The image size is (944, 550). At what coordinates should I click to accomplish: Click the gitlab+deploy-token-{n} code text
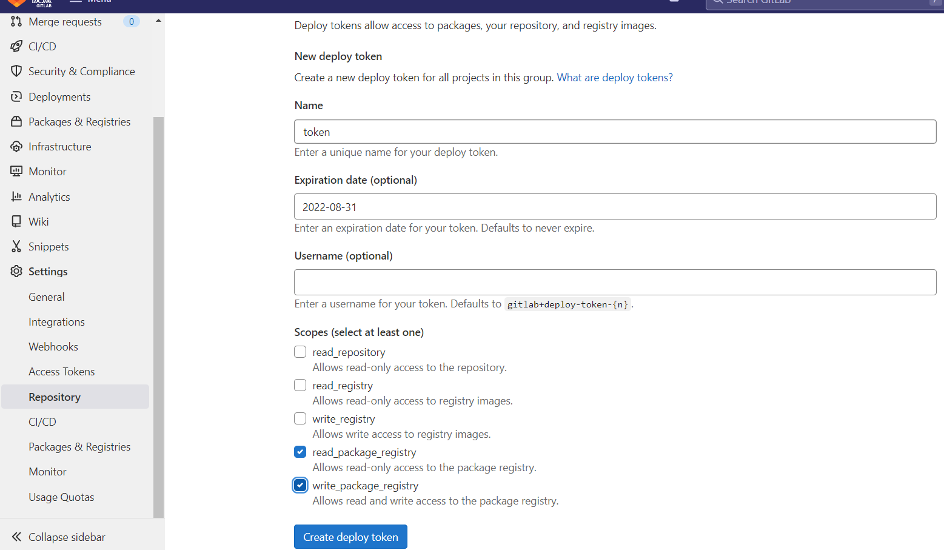[x=567, y=304]
